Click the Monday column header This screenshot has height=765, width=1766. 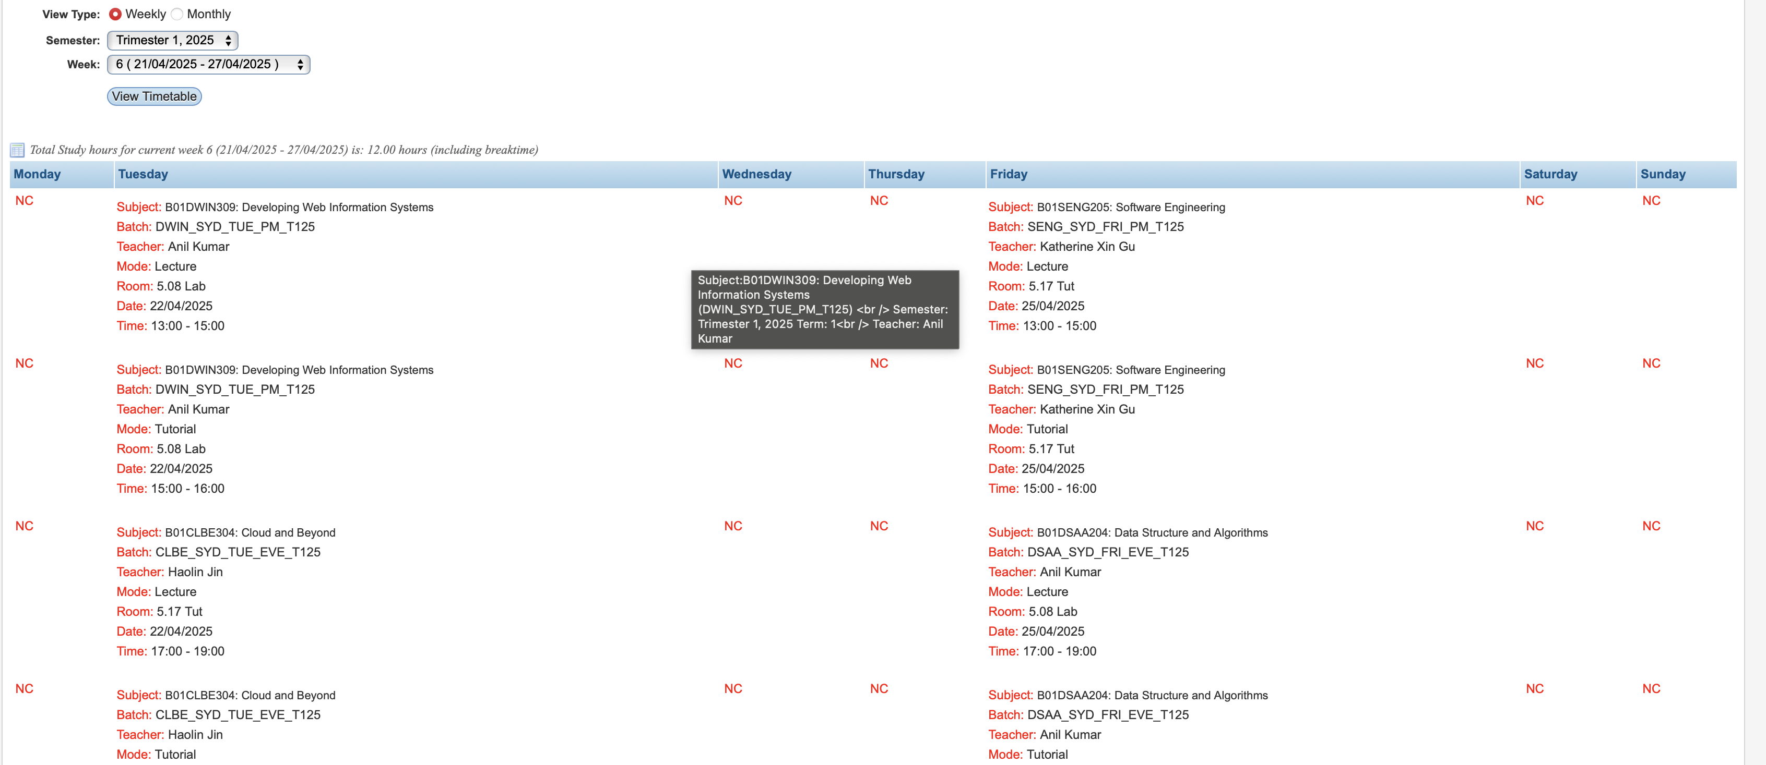[x=37, y=174]
